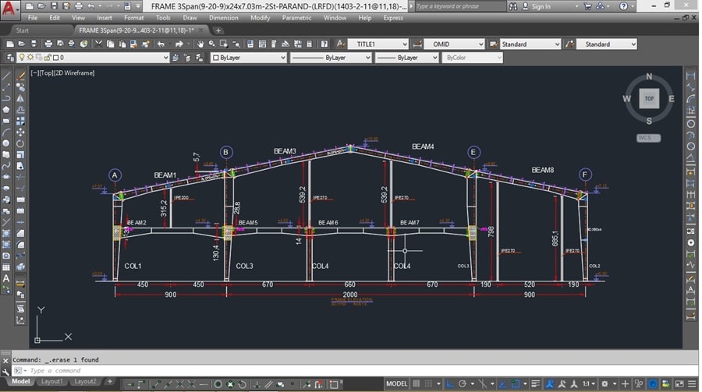Viewport: 702px width, 392px height.
Task: Toggle Lineweight display in status bar
Action: [x=535, y=383]
